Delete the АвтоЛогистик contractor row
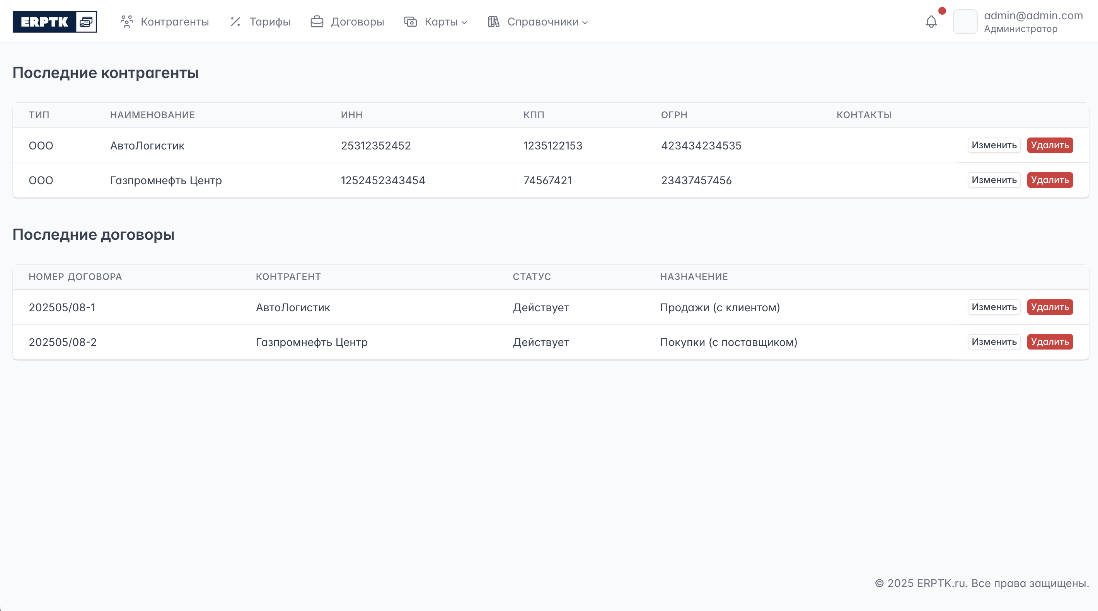Image resolution: width=1098 pixels, height=611 pixels. [x=1050, y=145]
